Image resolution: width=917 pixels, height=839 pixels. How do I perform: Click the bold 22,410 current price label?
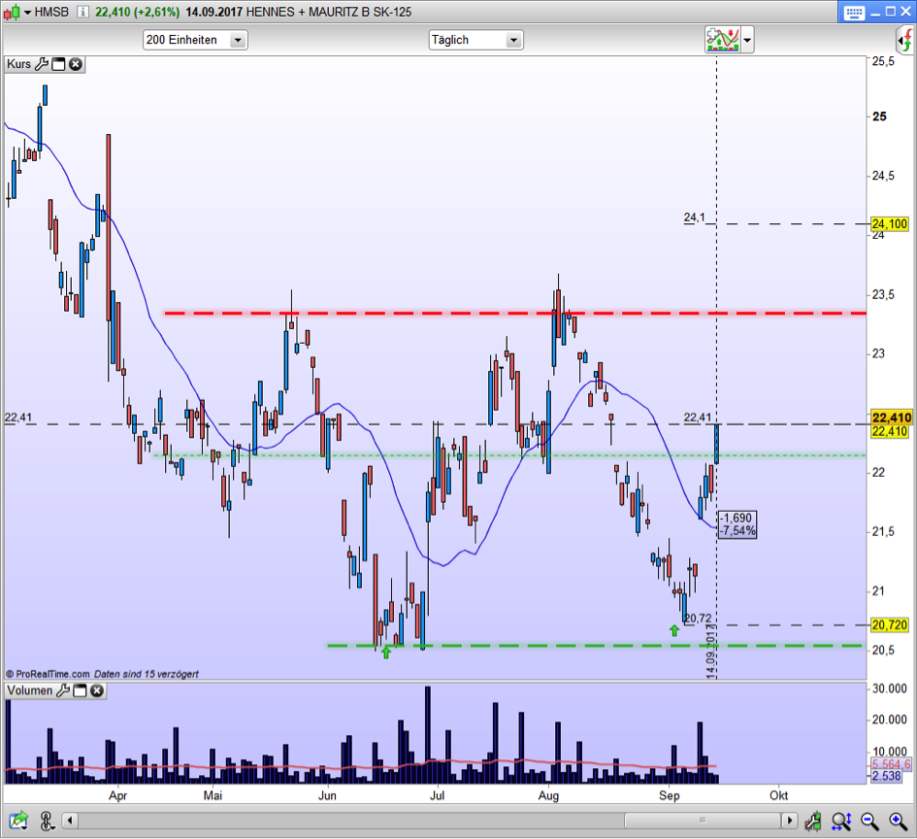(x=891, y=418)
